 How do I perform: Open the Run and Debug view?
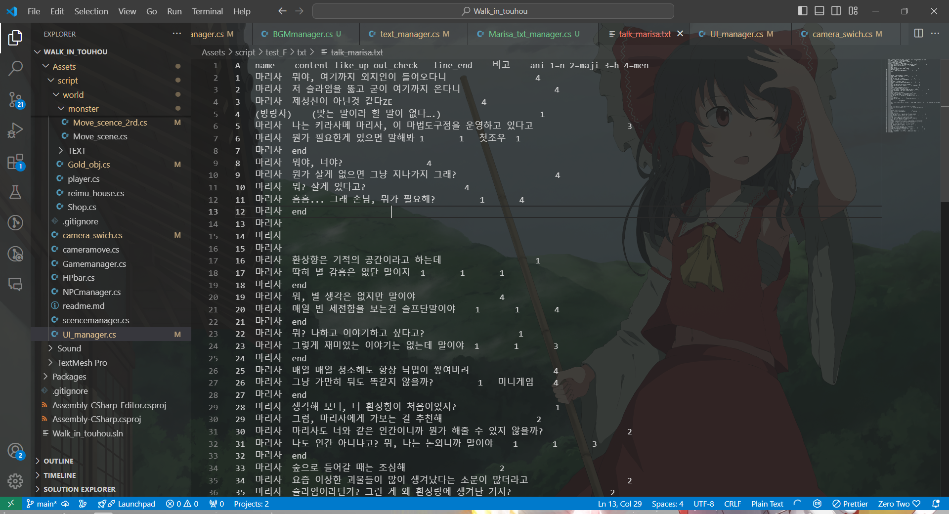[x=15, y=130]
